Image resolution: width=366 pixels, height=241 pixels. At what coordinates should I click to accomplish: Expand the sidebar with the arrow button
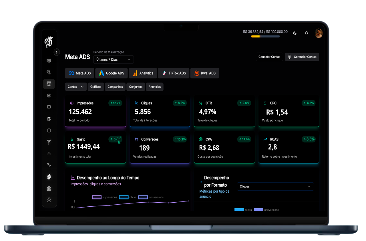point(57,52)
